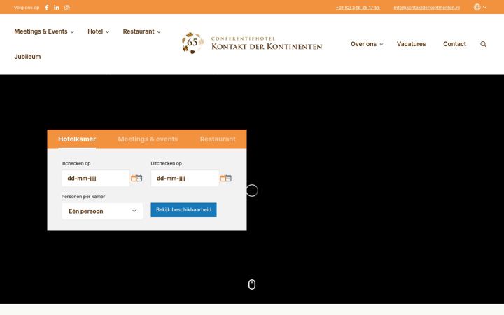Open the Facebook page icon
The width and height of the screenshot is (504, 315).
point(47,8)
